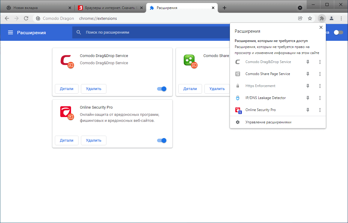Toggle developer mode switch in header
Screen dimensions: 348x223
coord(338,33)
